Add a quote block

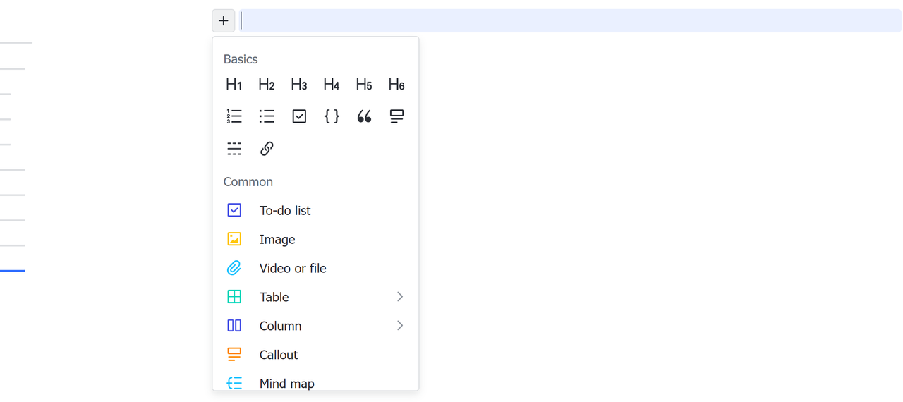point(364,116)
